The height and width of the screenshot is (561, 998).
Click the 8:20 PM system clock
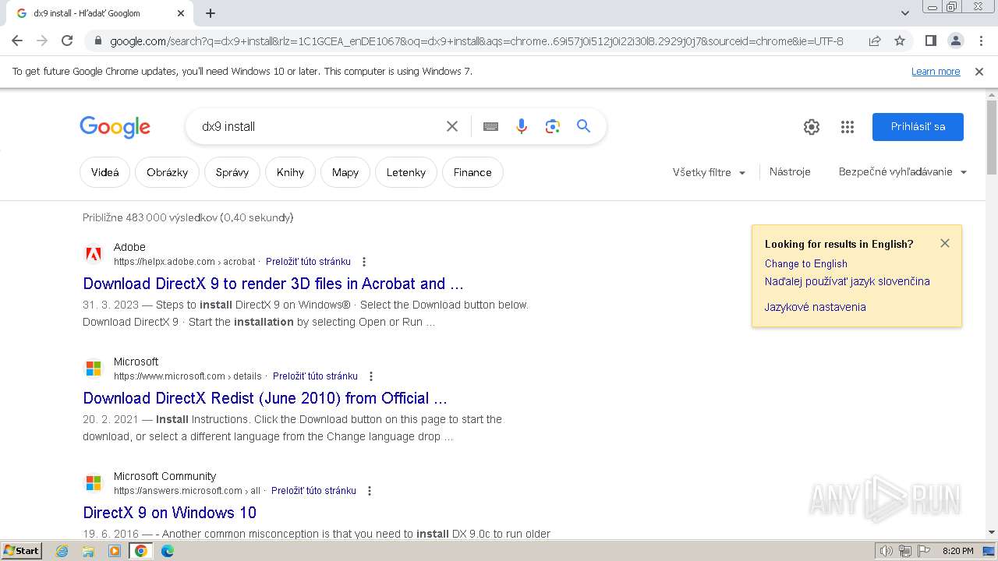(957, 551)
